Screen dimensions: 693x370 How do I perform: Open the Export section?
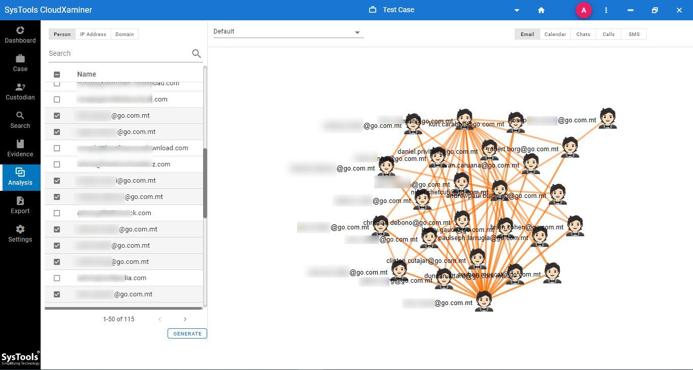click(20, 205)
